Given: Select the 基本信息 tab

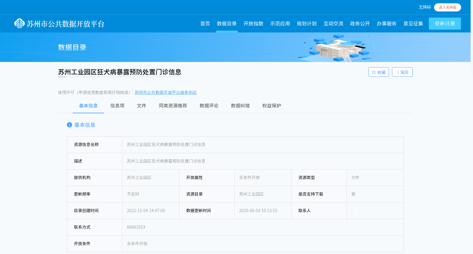Looking at the screenshot, I should (x=88, y=106).
